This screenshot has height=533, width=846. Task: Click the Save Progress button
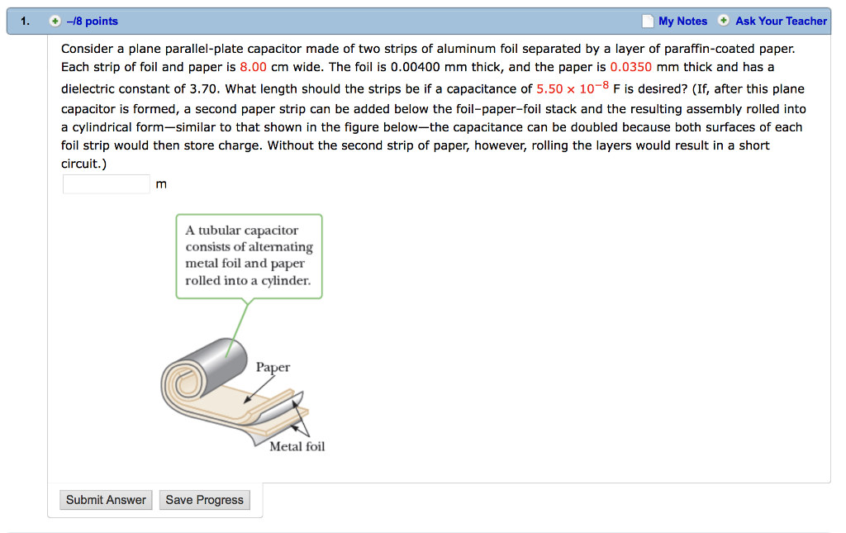coord(204,499)
